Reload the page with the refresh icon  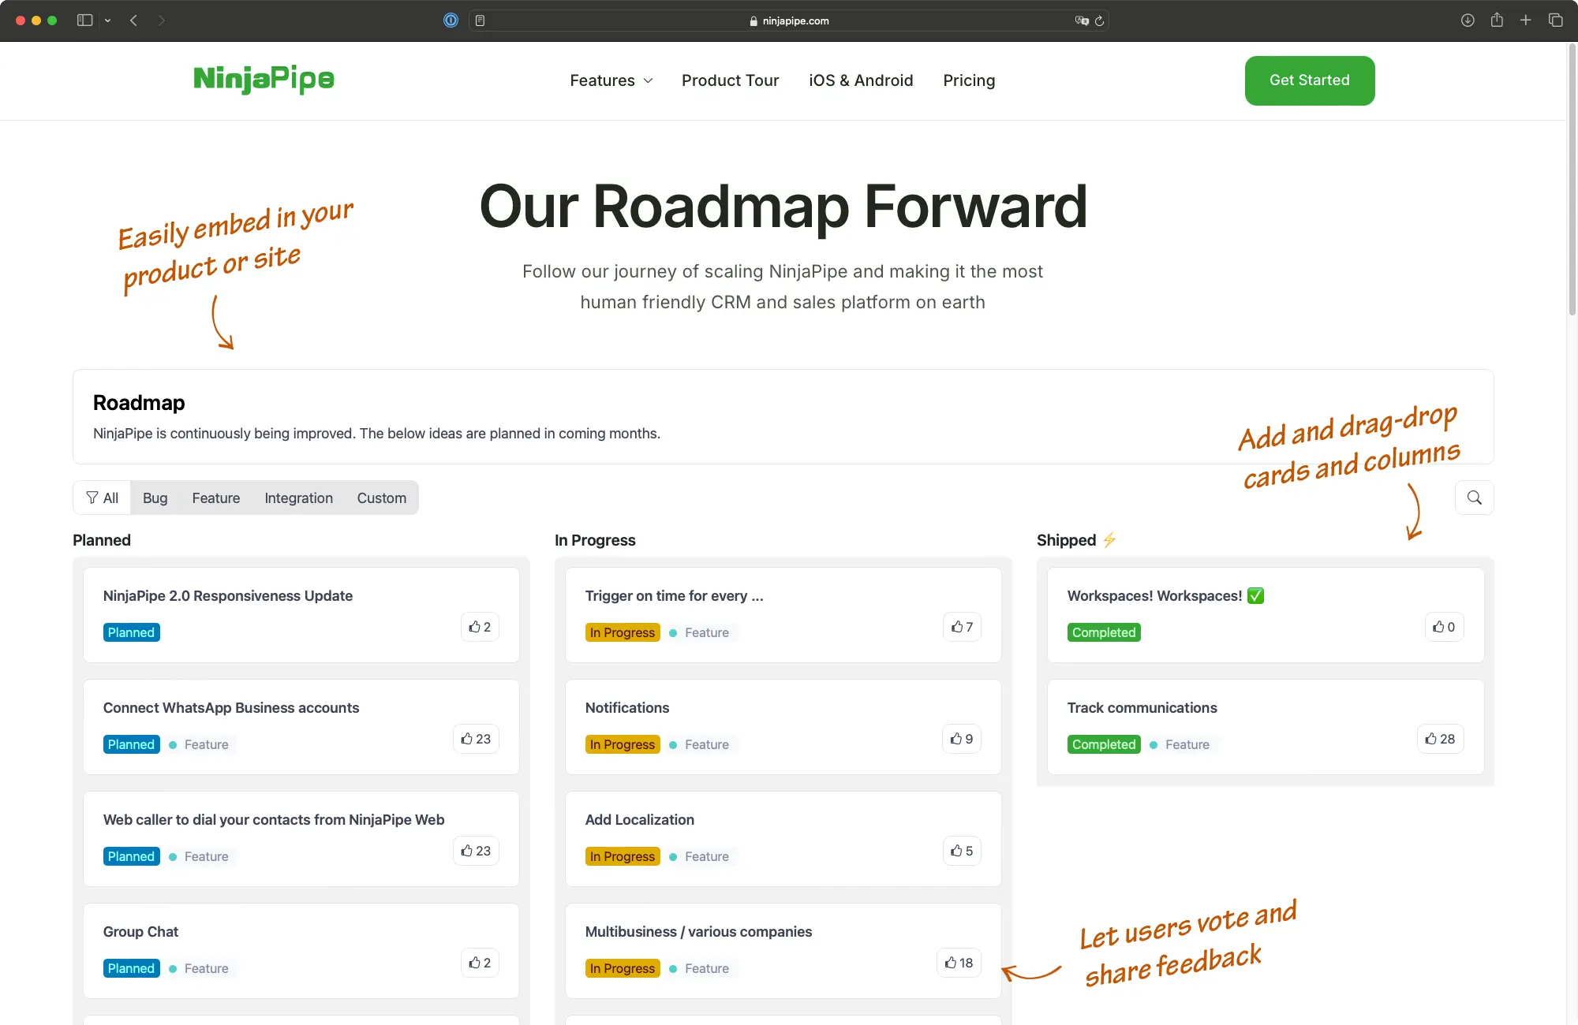pyautogui.click(x=1101, y=21)
